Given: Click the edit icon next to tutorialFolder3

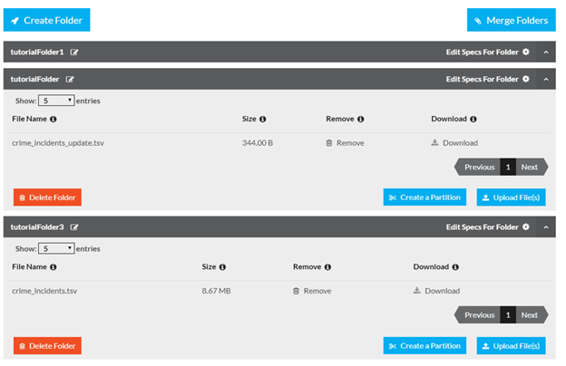Looking at the screenshot, I should pos(74,226).
